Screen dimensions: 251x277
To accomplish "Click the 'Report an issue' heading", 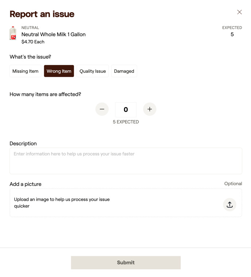I will (42, 14).
